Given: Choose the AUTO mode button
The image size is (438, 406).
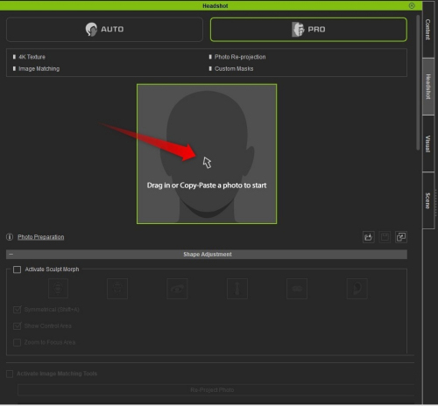Looking at the screenshot, I should [x=104, y=29].
